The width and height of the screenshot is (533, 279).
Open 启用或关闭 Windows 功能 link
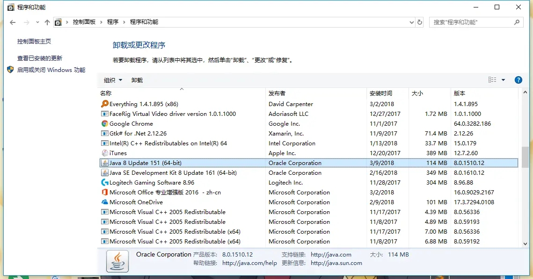point(51,70)
